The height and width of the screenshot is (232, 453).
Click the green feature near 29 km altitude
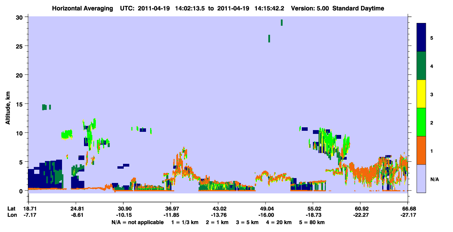tap(282, 23)
